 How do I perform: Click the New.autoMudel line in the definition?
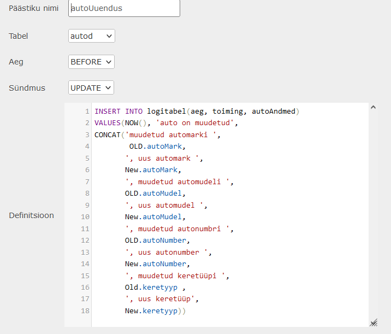point(155,217)
